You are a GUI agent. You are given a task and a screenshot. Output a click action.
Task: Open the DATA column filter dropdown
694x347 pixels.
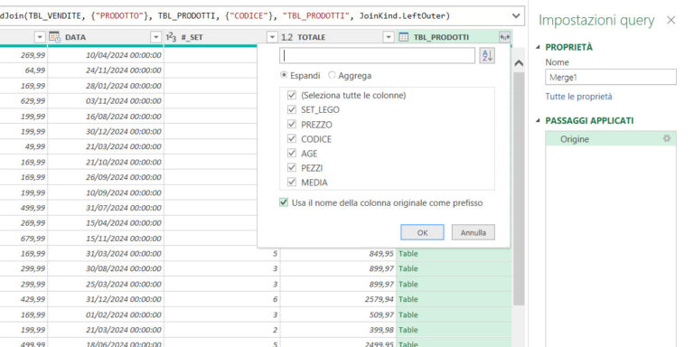click(x=155, y=38)
